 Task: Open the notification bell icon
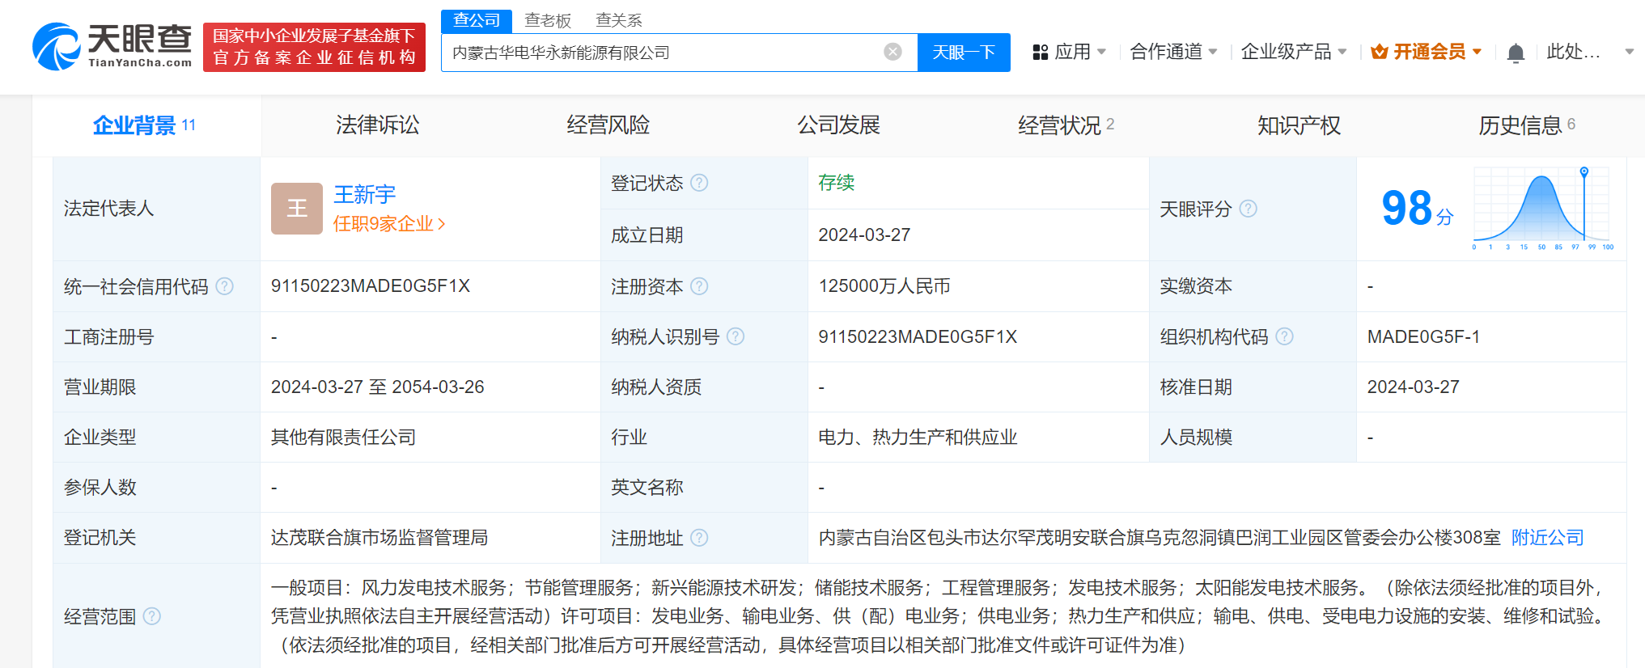(x=1516, y=53)
